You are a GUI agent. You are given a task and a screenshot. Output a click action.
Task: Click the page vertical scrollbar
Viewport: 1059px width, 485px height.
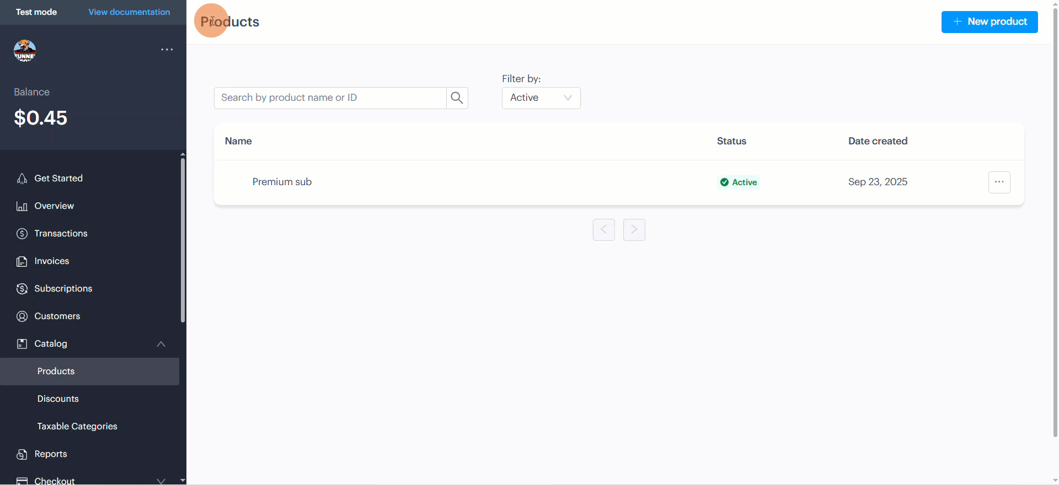(1055, 223)
